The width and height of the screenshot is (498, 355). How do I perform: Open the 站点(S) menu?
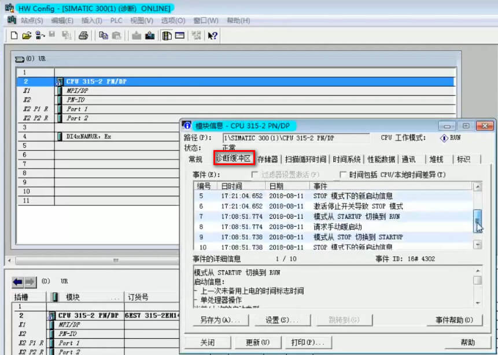[32, 21]
